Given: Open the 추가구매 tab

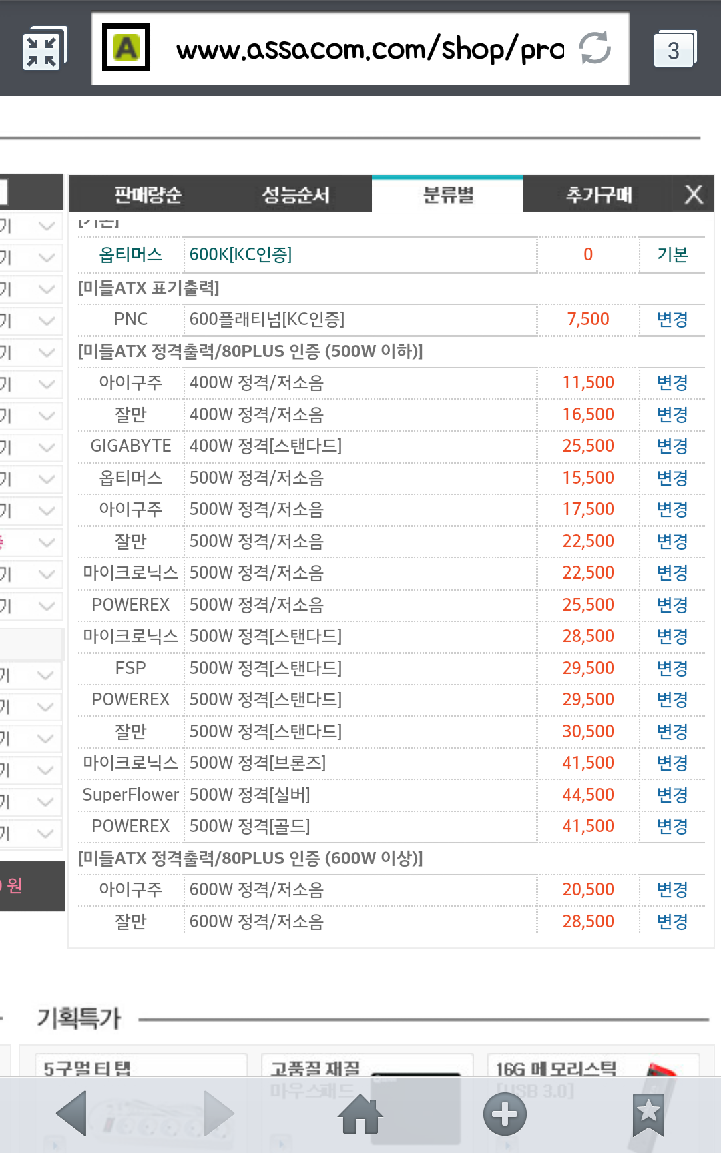Looking at the screenshot, I should [599, 195].
